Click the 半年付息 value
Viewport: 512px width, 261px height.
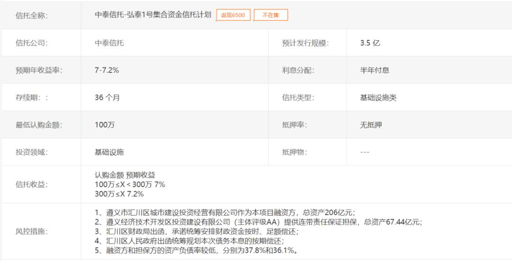pyautogui.click(x=375, y=70)
